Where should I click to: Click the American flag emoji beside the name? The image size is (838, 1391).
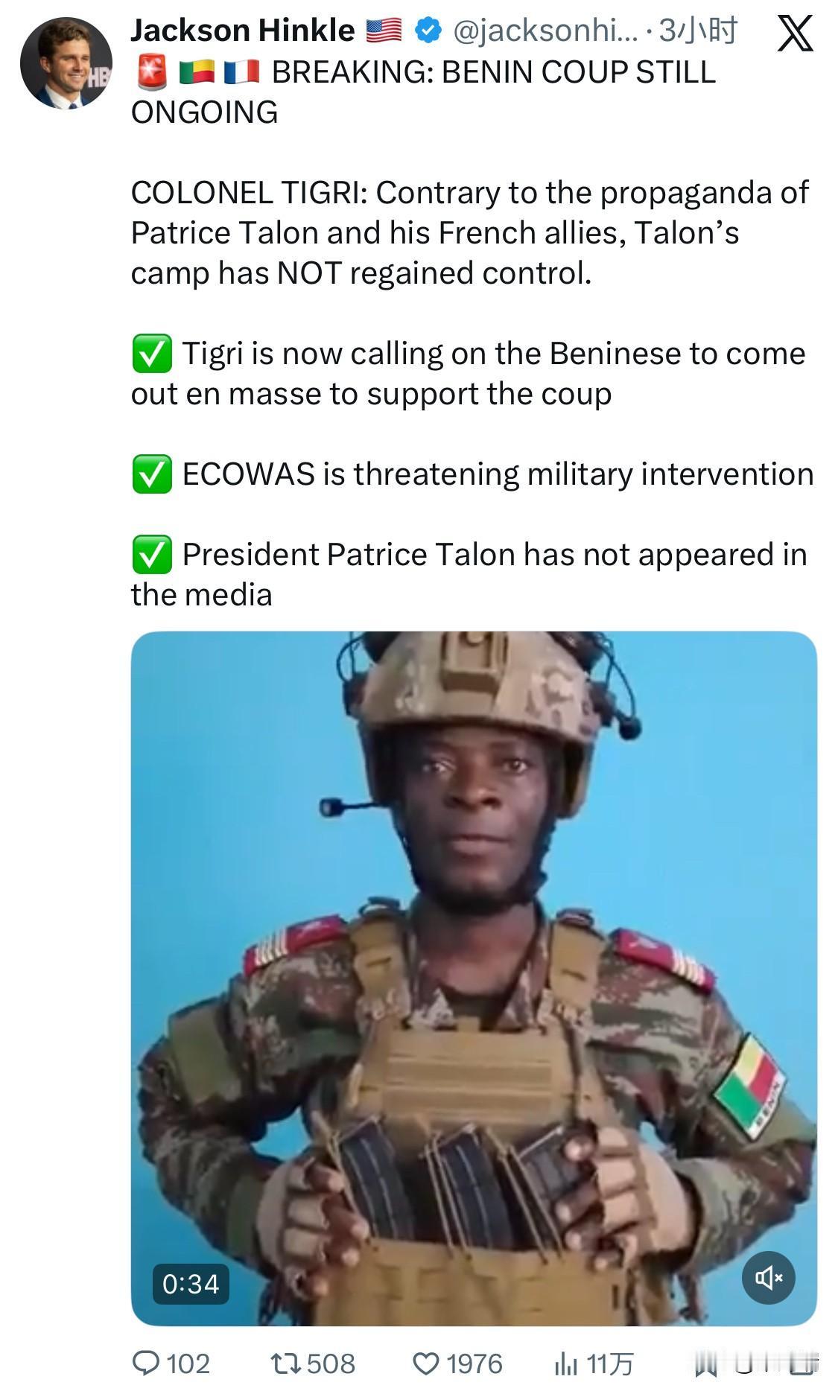pyautogui.click(x=384, y=31)
